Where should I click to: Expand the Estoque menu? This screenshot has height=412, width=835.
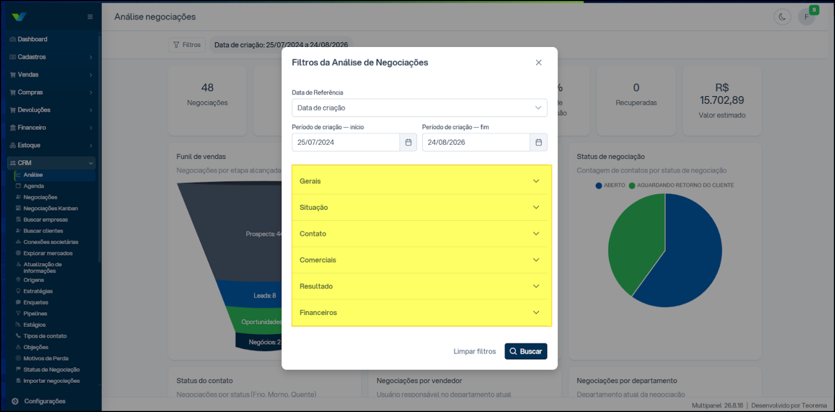51,145
